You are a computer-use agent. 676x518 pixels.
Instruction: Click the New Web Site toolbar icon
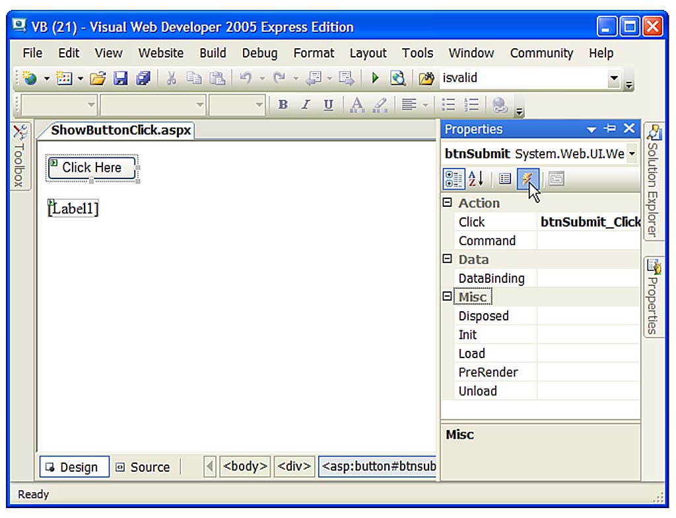click(30, 78)
